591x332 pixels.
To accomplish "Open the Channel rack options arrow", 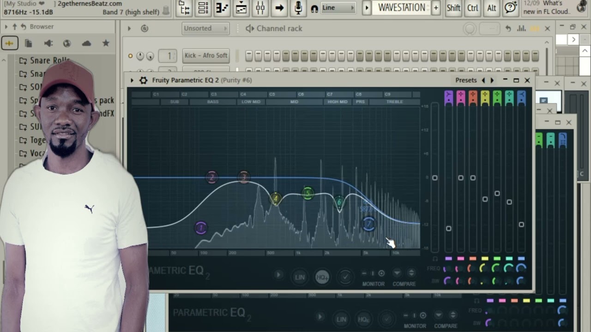I will coord(129,29).
